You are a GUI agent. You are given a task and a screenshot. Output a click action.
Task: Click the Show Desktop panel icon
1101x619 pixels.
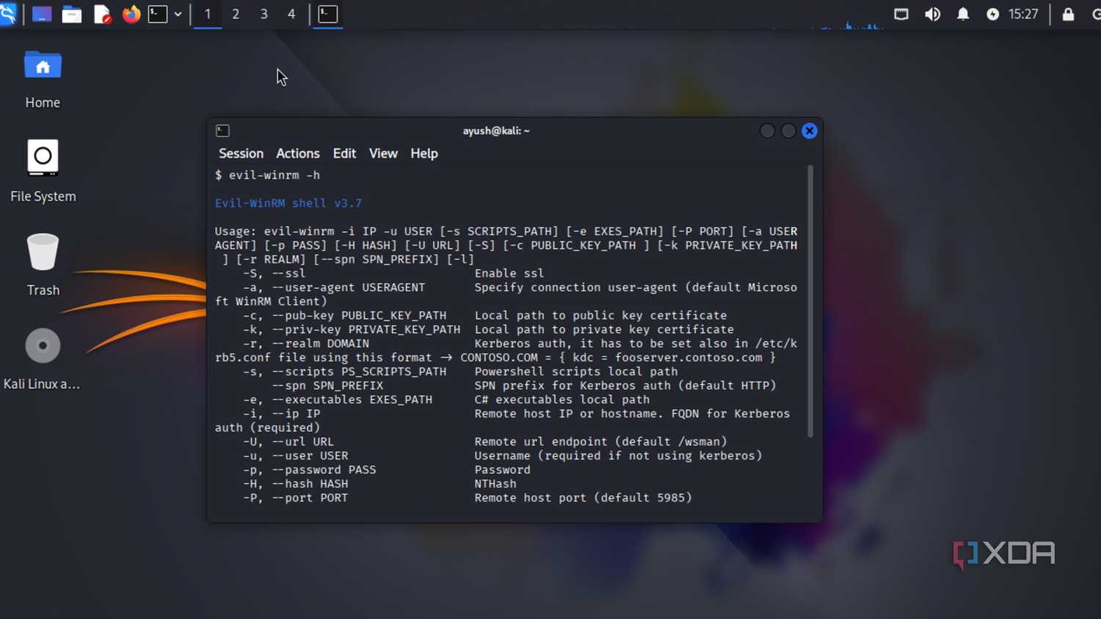tap(42, 14)
